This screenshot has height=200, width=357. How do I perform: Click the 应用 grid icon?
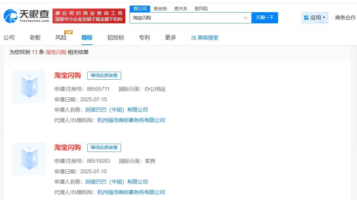306,17
